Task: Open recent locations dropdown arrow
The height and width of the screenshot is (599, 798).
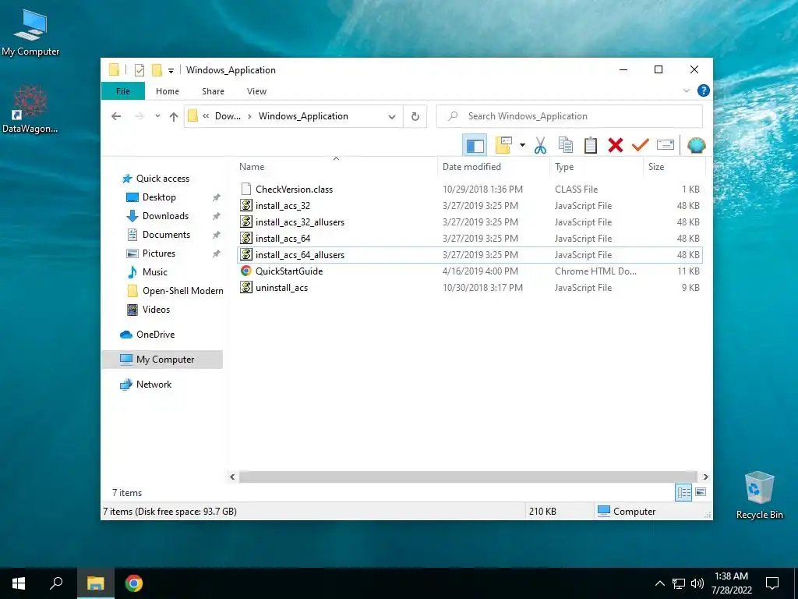Action: click(x=157, y=117)
